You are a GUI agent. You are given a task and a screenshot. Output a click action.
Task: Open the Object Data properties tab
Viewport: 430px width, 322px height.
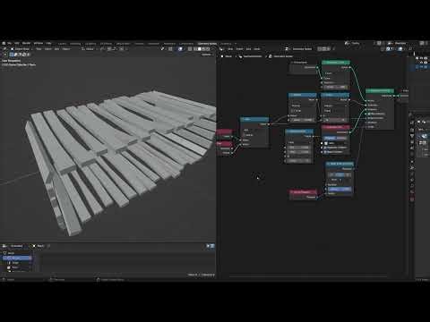point(412,192)
